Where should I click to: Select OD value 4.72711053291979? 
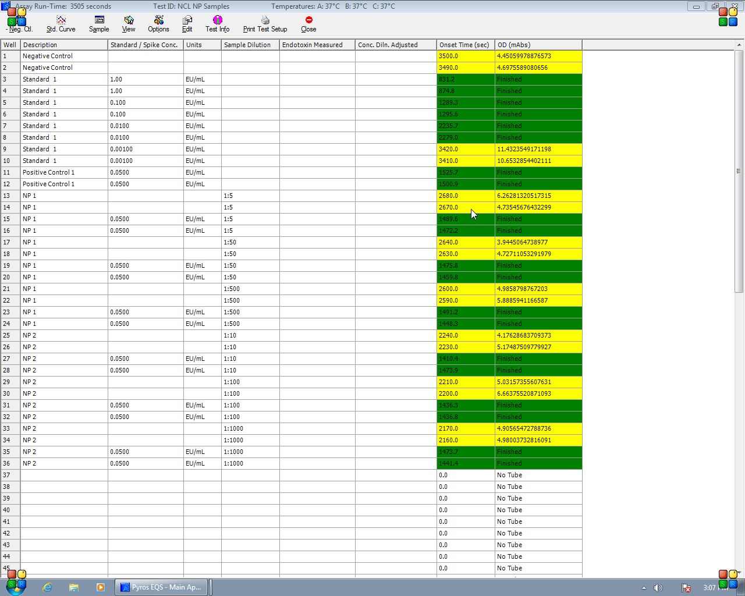[538, 254]
